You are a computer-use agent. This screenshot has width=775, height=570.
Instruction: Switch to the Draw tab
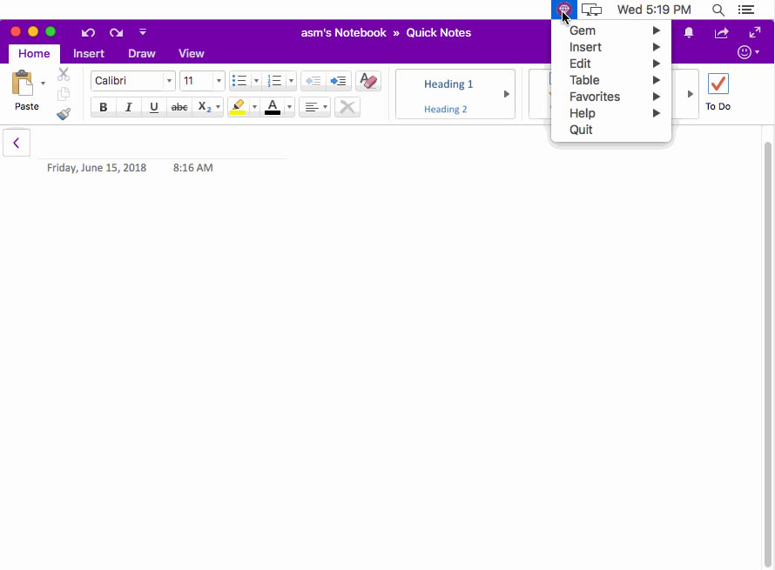coord(142,53)
